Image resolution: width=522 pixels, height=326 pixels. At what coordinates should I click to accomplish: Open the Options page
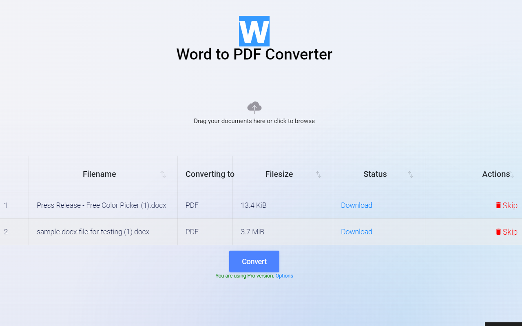(284, 276)
